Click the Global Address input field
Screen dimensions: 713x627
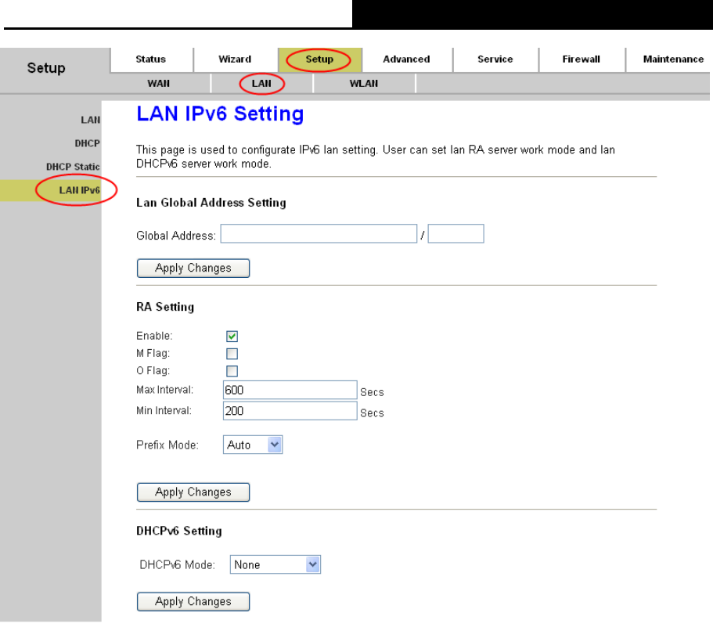(319, 234)
